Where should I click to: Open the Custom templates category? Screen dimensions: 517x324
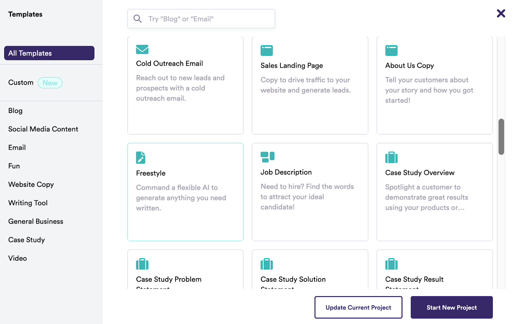point(21,83)
